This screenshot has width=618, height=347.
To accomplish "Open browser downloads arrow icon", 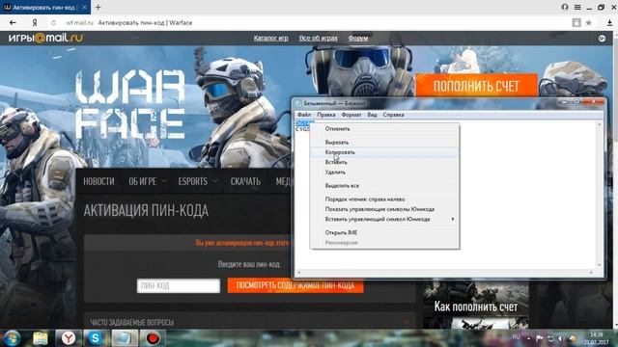I will pos(609,23).
